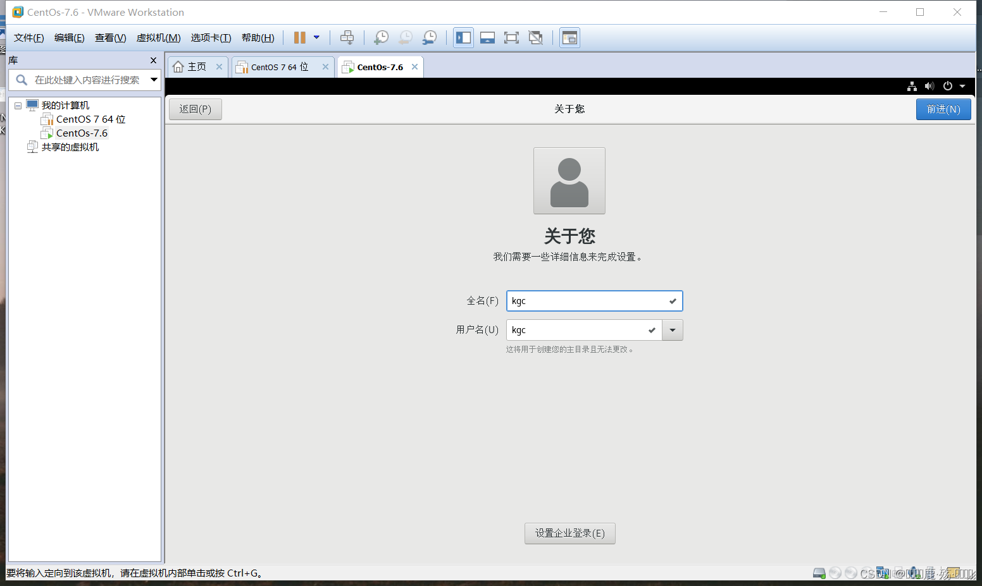Image resolution: width=982 pixels, height=586 pixels.
Task: Click the console view icon in toolbar
Action: (569, 38)
